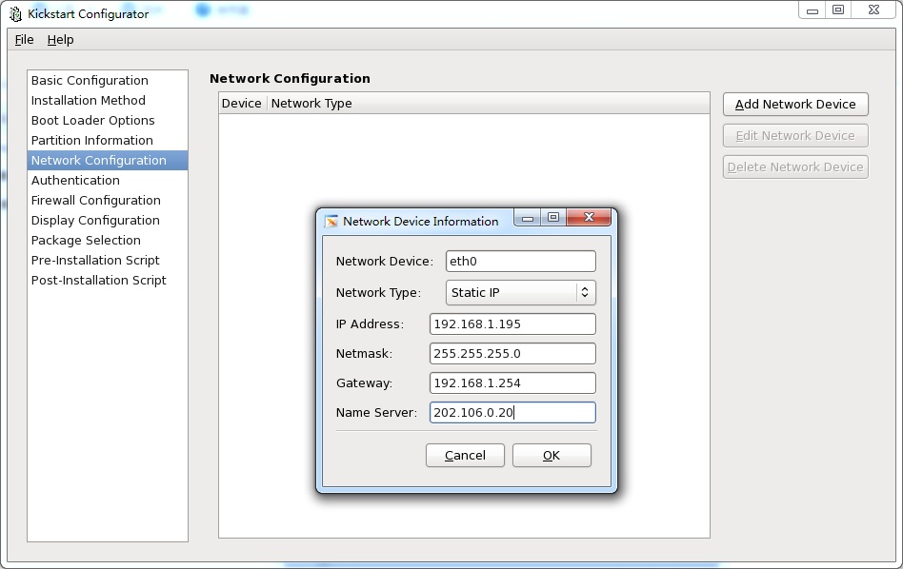Click the Network Device Information dialog icon

pos(331,222)
